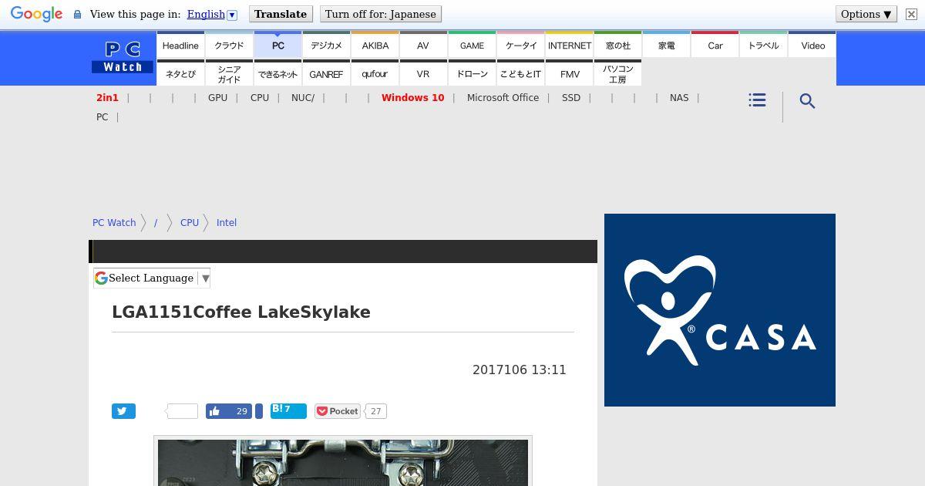Open the Options dropdown in translate bar
This screenshot has height=486, width=925.
click(x=866, y=14)
